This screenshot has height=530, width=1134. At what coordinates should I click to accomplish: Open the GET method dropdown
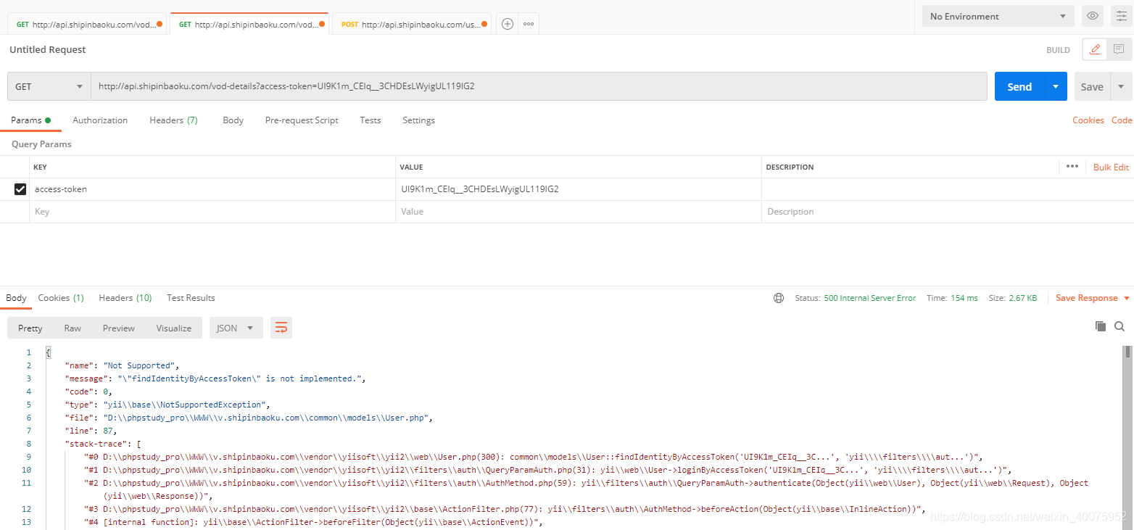49,86
